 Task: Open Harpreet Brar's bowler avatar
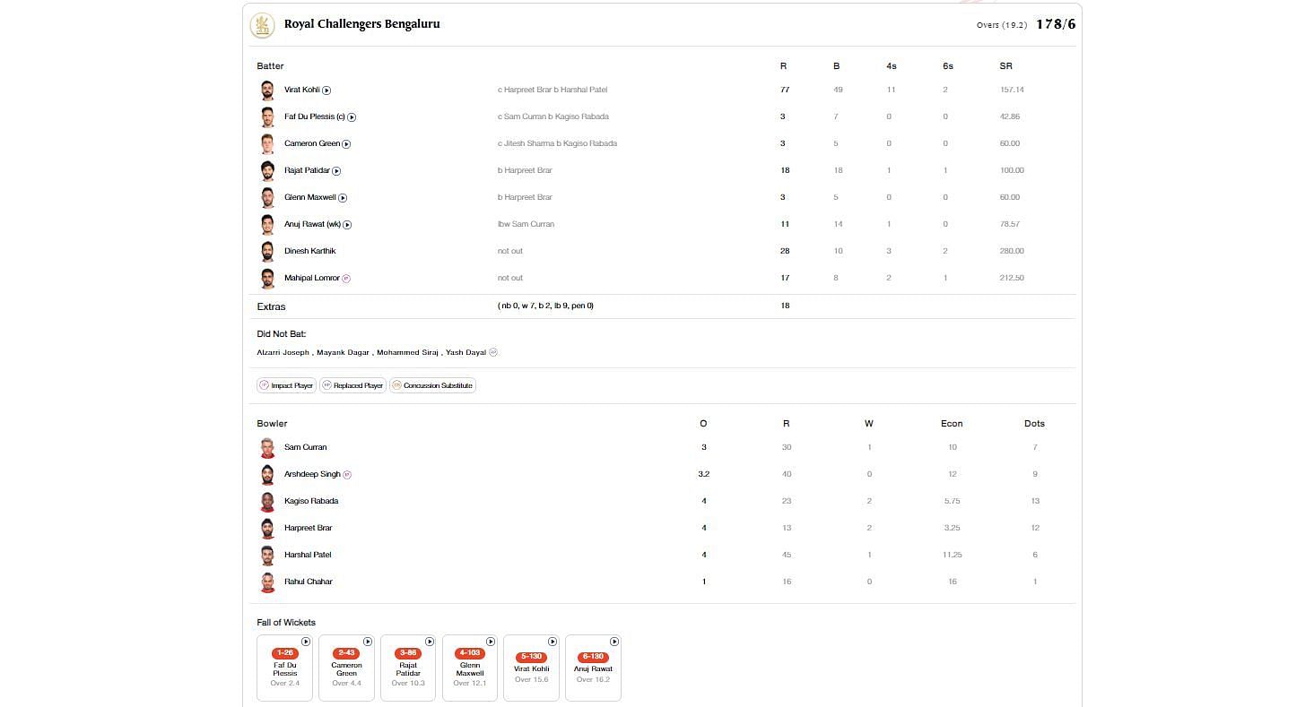pyautogui.click(x=267, y=529)
